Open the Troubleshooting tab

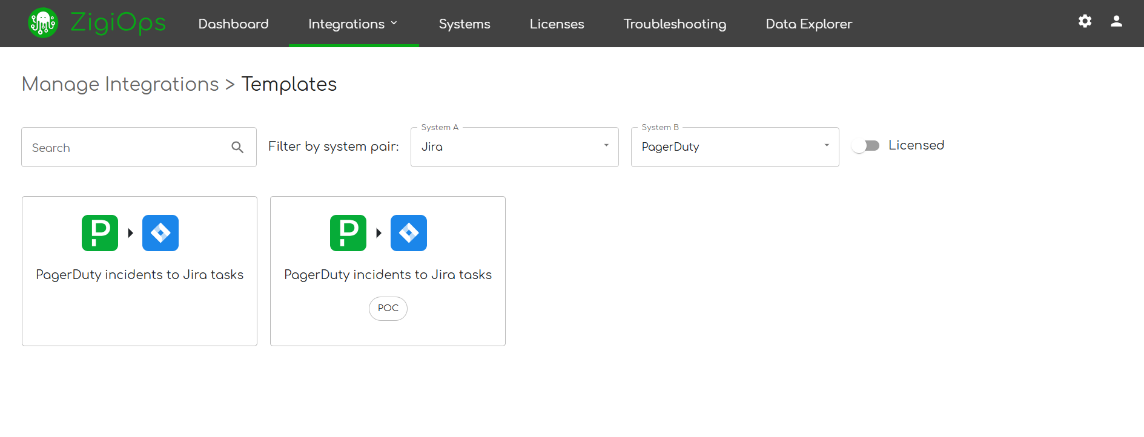pos(675,24)
